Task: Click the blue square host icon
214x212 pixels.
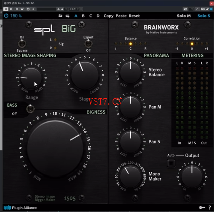Action: [x=211, y=9]
